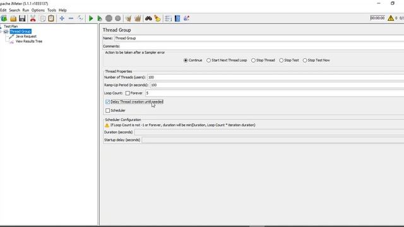Click the Scheduler Configuration warning icon
The width and height of the screenshot is (404, 227).
click(x=107, y=125)
